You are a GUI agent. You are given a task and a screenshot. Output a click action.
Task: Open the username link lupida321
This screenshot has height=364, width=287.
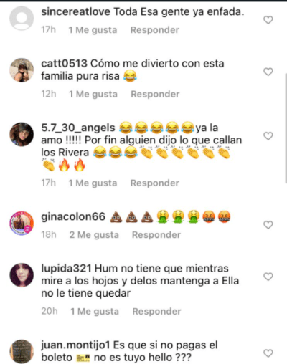[66, 269]
